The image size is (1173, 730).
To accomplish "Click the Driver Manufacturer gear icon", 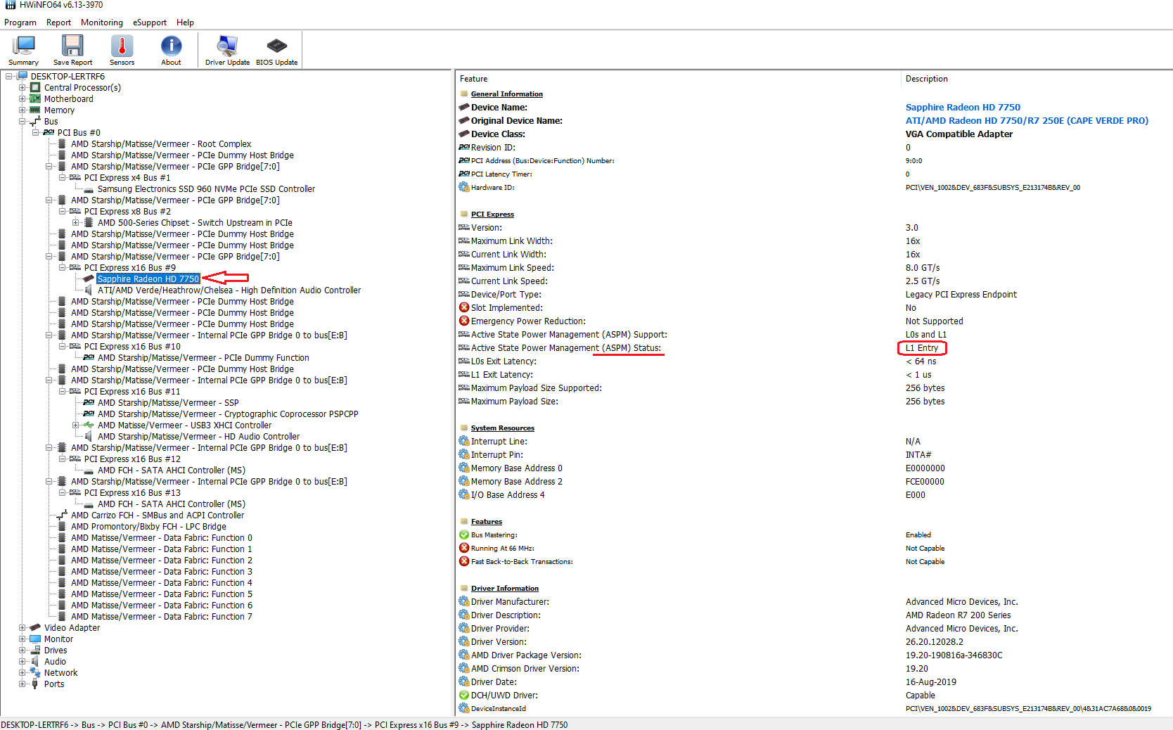I will (x=464, y=602).
